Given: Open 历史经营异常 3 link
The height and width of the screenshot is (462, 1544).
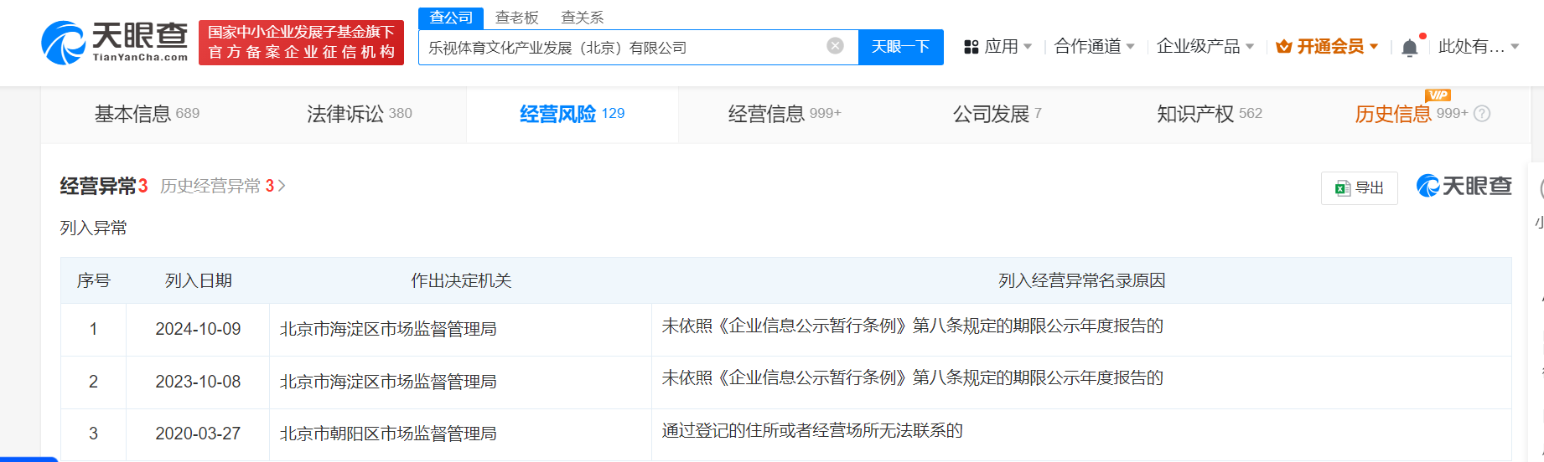Looking at the screenshot, I should 223,186.
